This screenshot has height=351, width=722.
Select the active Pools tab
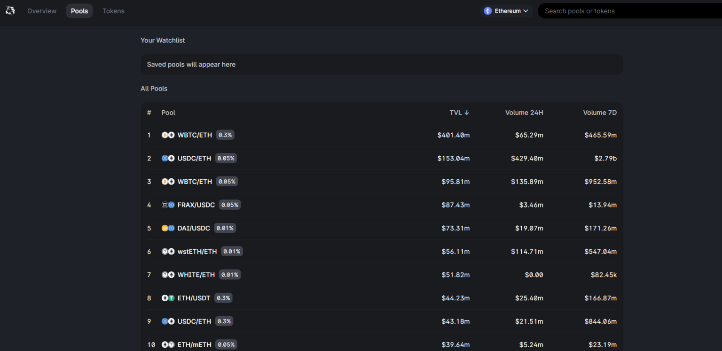coord(79,11)
